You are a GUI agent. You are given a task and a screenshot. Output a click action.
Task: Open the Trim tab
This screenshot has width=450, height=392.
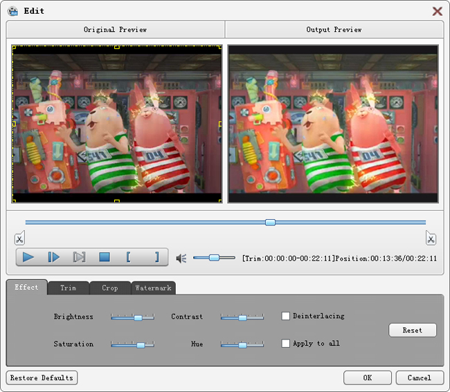click(69, 288)
